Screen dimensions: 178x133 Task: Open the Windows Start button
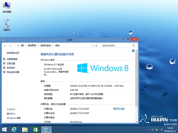(x=4, y=130)
